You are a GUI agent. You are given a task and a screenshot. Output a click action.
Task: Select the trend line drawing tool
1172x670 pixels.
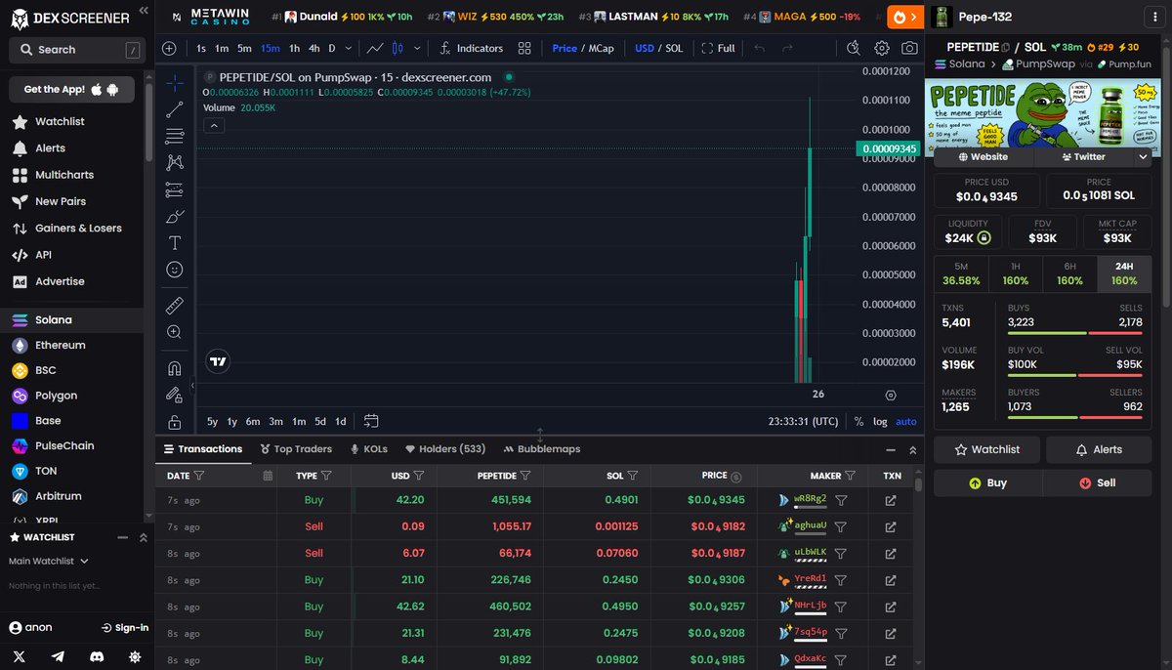tap(174, 109)
